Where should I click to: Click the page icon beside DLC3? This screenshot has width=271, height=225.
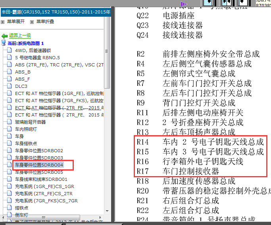point(10,86)
